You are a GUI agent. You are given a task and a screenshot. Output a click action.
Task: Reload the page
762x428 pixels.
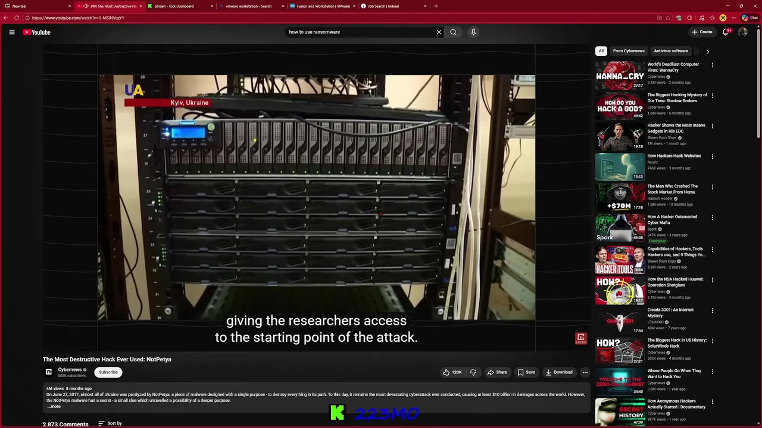coord(17,18)
